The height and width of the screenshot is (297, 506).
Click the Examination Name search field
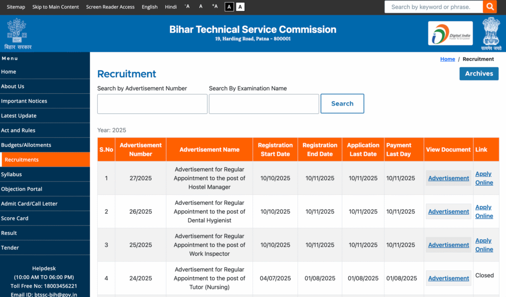[x=264, y=104]
